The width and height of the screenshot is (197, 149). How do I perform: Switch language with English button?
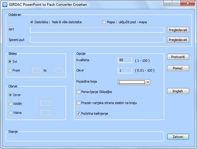pos(178,91)
